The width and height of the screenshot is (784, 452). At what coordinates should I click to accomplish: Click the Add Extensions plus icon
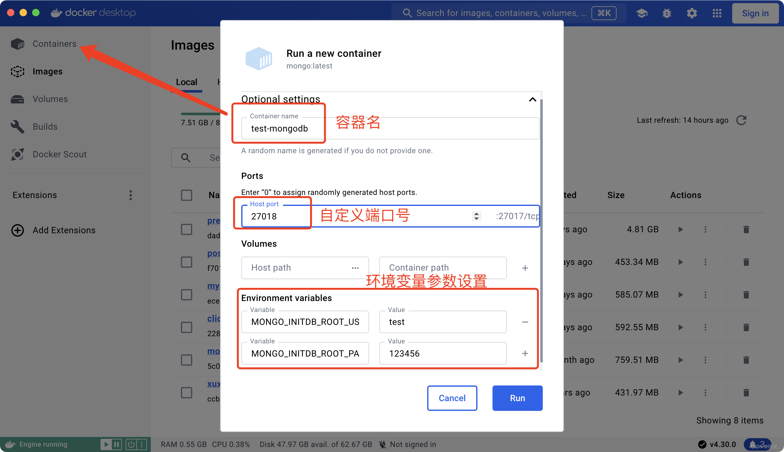18,230
